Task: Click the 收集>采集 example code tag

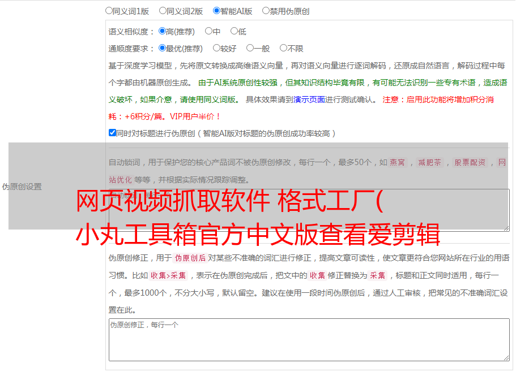Action: pyautogui.click(x=168, y=276)
